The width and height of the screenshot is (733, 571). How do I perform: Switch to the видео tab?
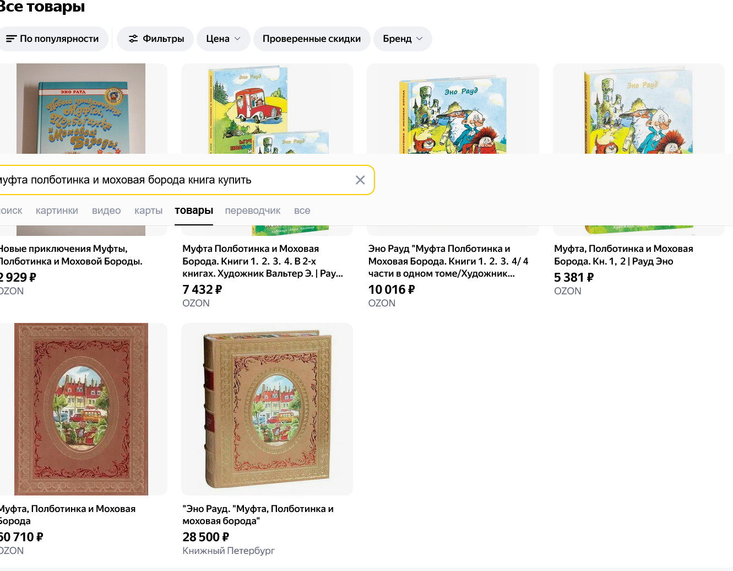[106, 211]
